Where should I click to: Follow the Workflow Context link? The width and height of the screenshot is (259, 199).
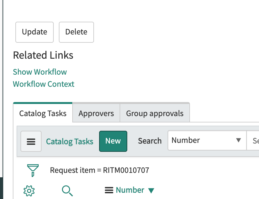[x=43, y=84]
